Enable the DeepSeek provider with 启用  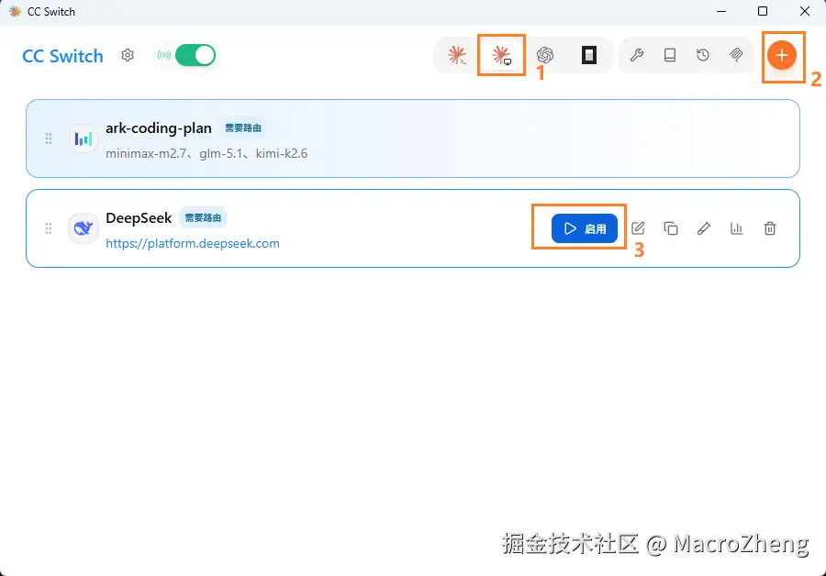585,228
